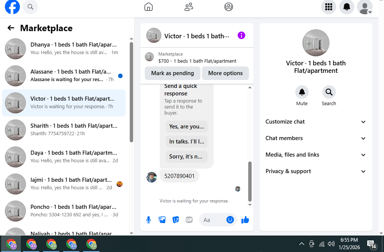The image size is (384, 252).
Task: Click the second Chrome icon in taskbar
Action: coord(31,244)
